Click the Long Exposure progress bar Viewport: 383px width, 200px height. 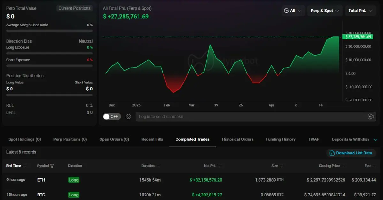(49, 54)
